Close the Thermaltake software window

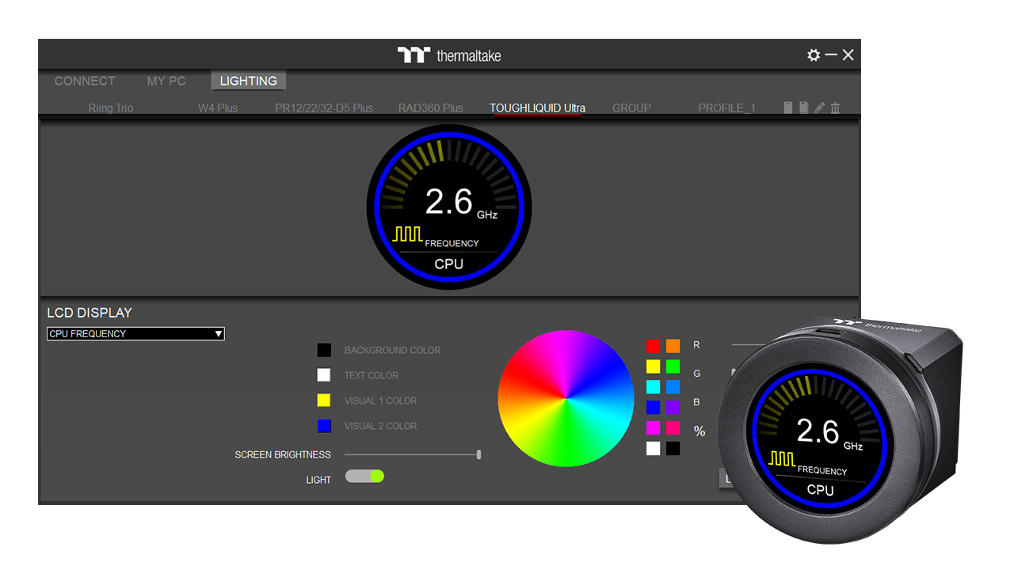(848, 55)
